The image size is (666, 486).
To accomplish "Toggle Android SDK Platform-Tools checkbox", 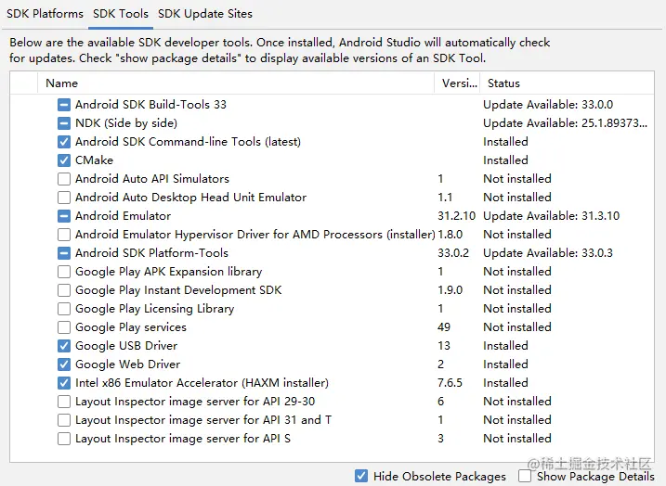I will tap(64, 253).
